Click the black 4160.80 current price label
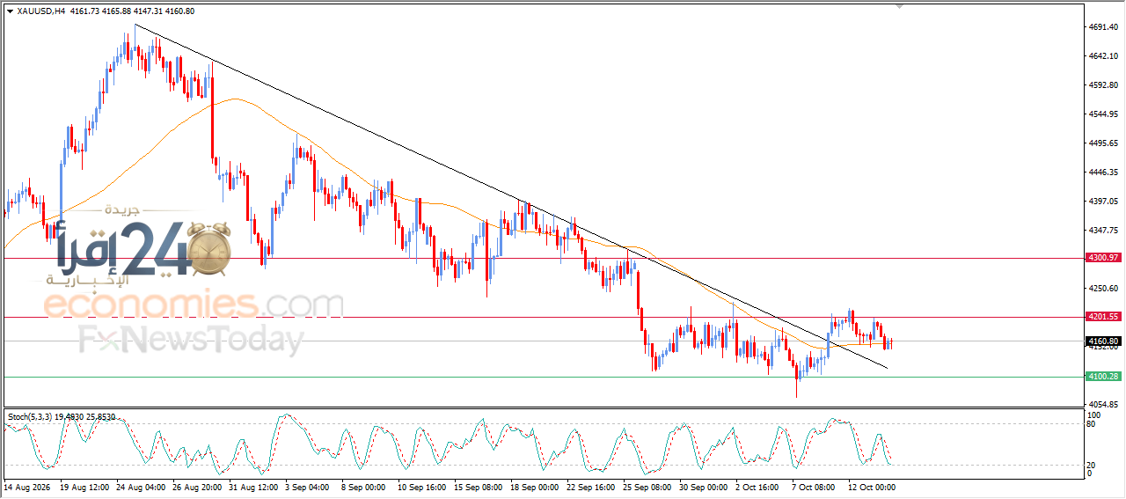The height and width of the screenshot is (499, 1126). pyautogui.click(x=1102, y=341)
